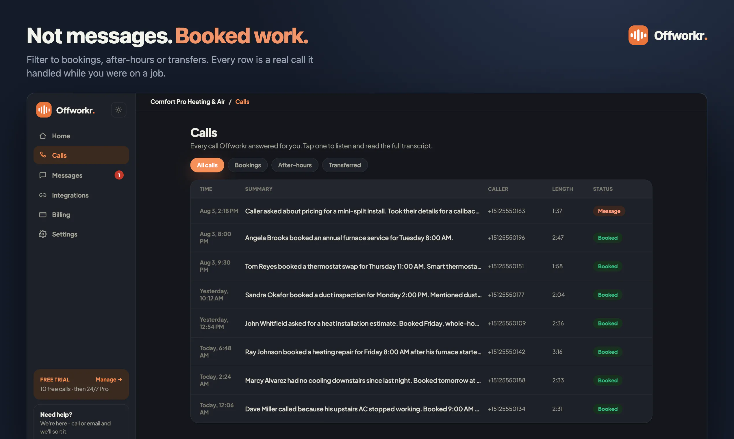Open the Need help? card

pos(81,422)
